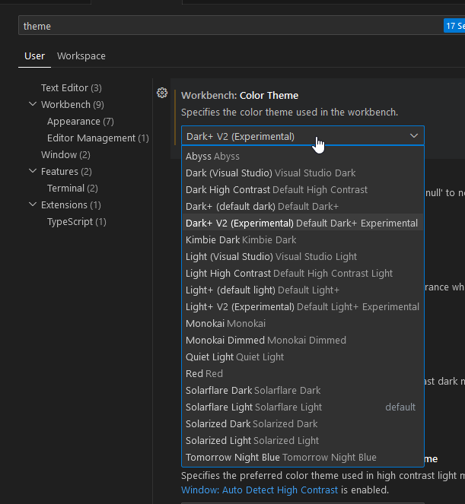Choose the Solarflare Light default theme option
465x504 pixels.
coord(303,407)
